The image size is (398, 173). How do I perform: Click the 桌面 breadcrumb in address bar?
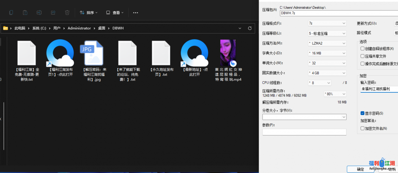(102, 28)
